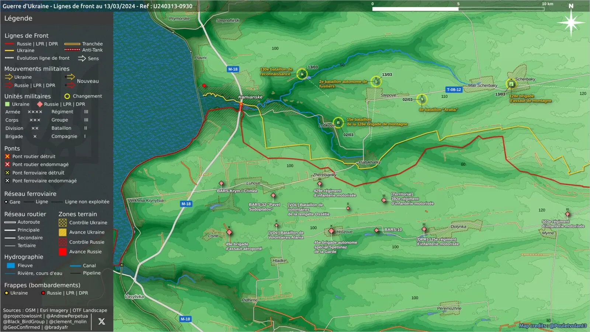590x332 pixels.
Task: Click the T-08-12 road label
Action: [x=454, y=90]
